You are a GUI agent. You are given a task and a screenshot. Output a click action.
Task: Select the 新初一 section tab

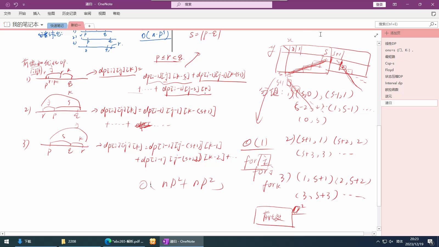76,25
